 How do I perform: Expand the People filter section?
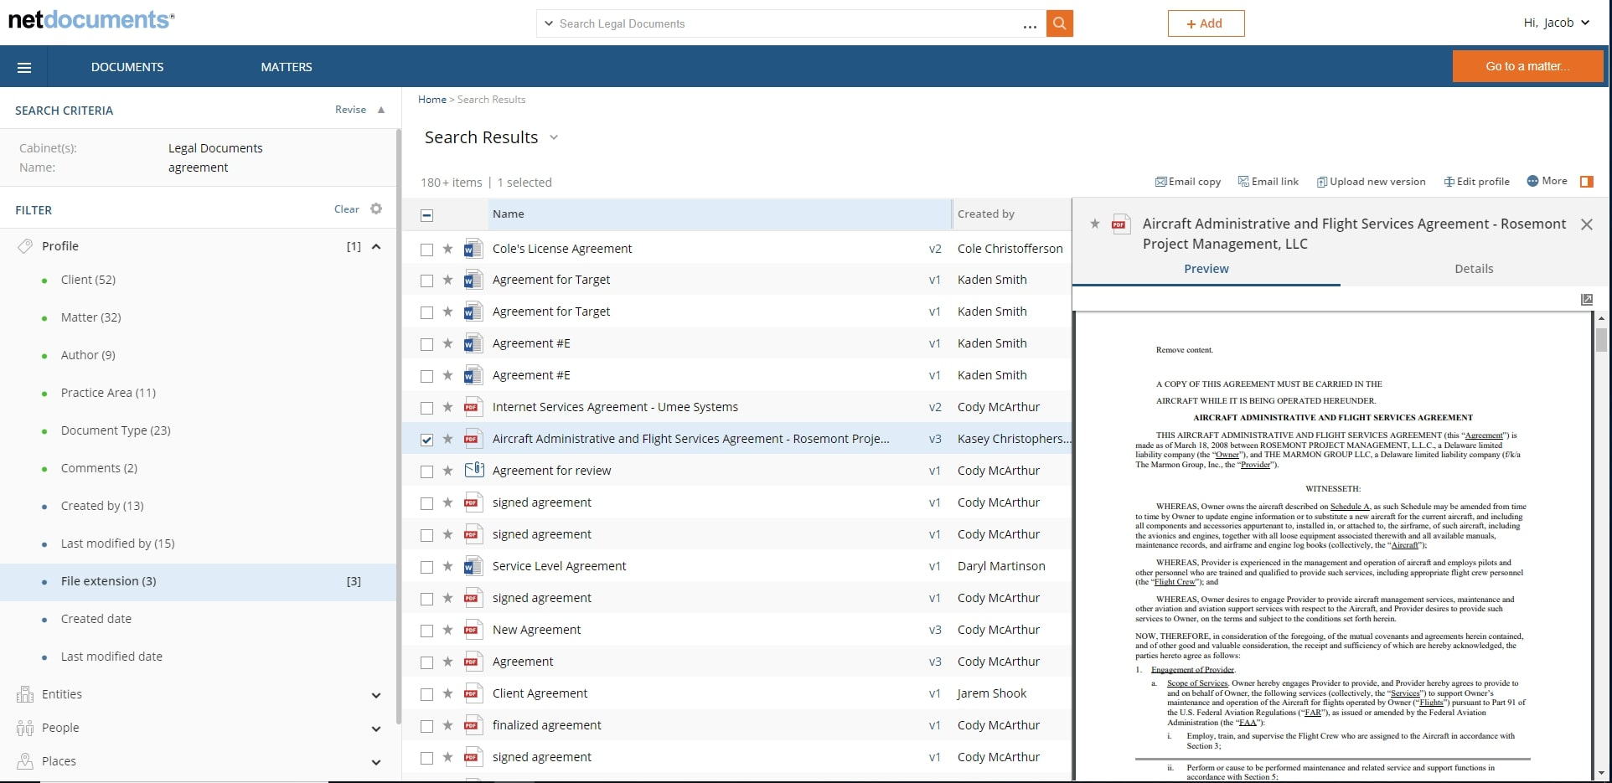376,728
